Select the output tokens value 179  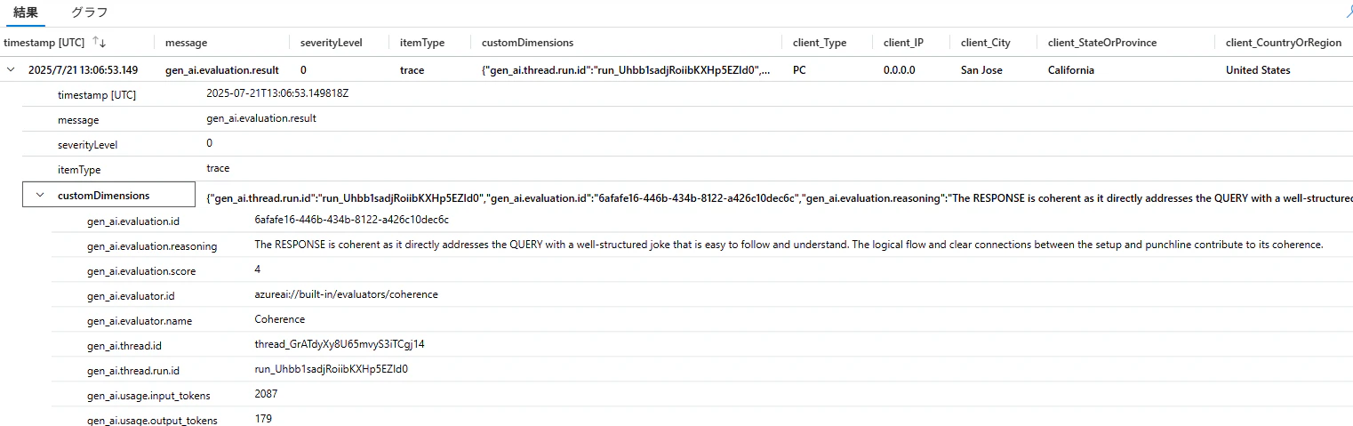click(263, 418)
